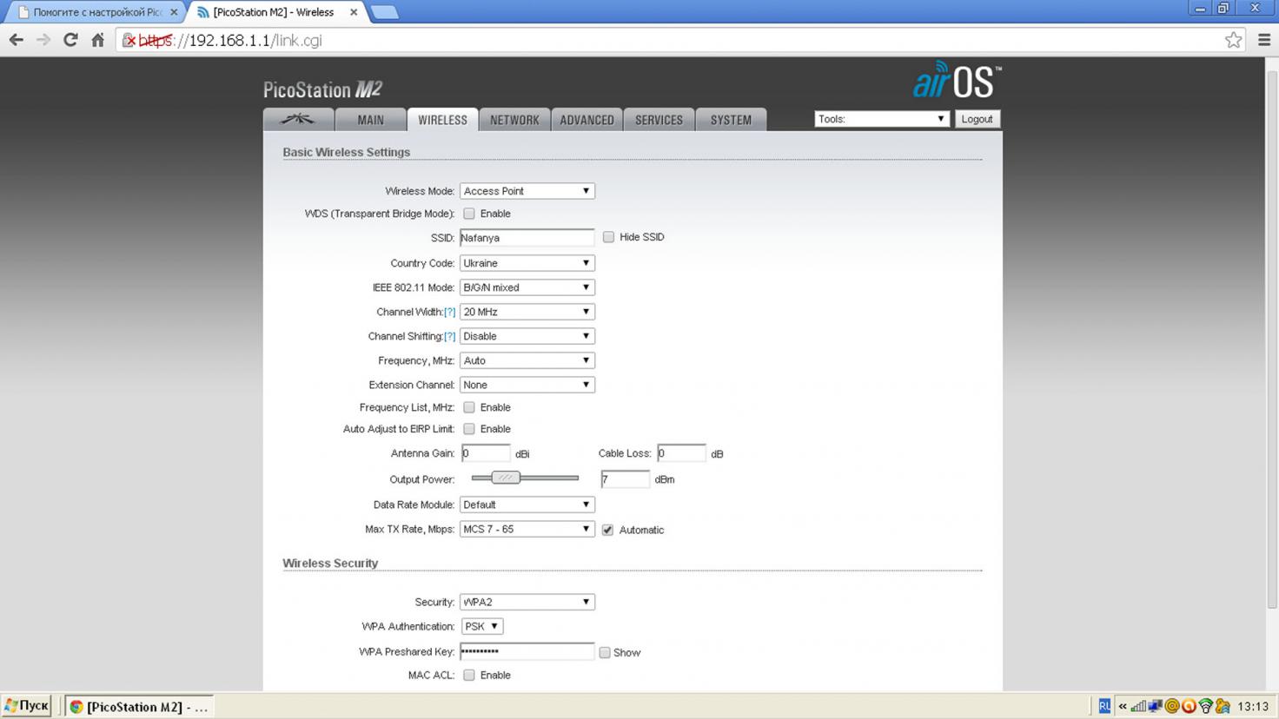
Task: Go back in browser history
Action: tap(16, 40)
